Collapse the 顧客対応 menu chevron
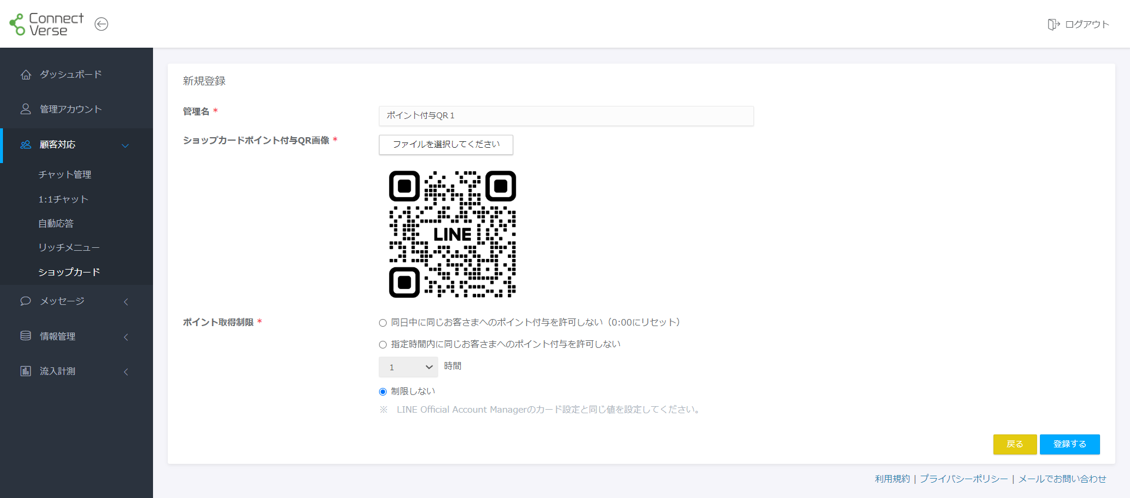This screenshot has width=1130, height=498. coord(125,145)
